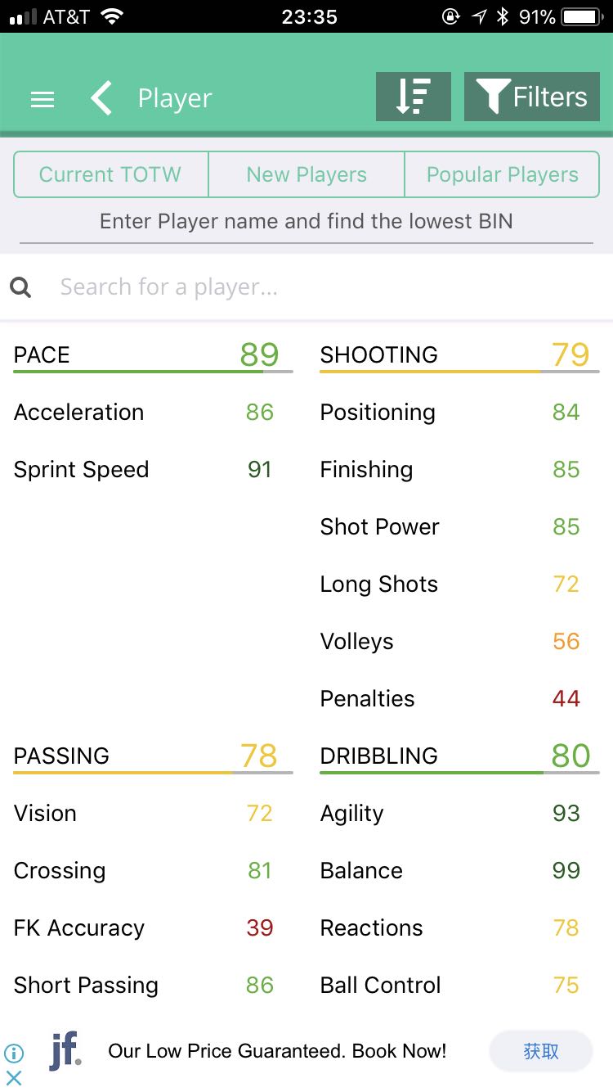Open the sort order icon
Screen dimensions: 613x1092
click(x=414, y=97)
